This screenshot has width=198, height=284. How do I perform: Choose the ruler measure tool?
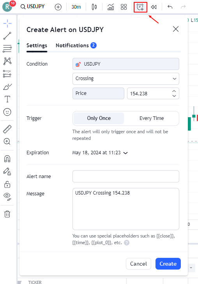7,129
